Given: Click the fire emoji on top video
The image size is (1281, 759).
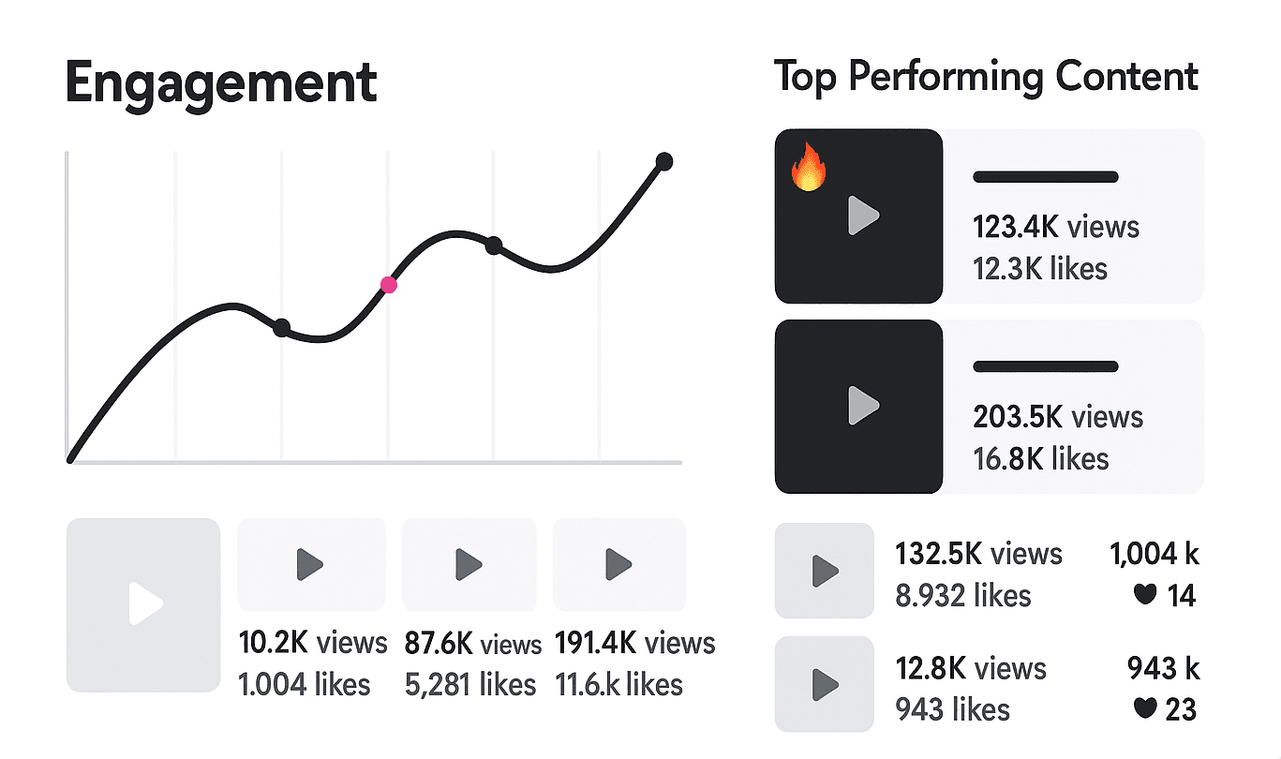Looking at the screenshot, I should (x=808, y=171).
